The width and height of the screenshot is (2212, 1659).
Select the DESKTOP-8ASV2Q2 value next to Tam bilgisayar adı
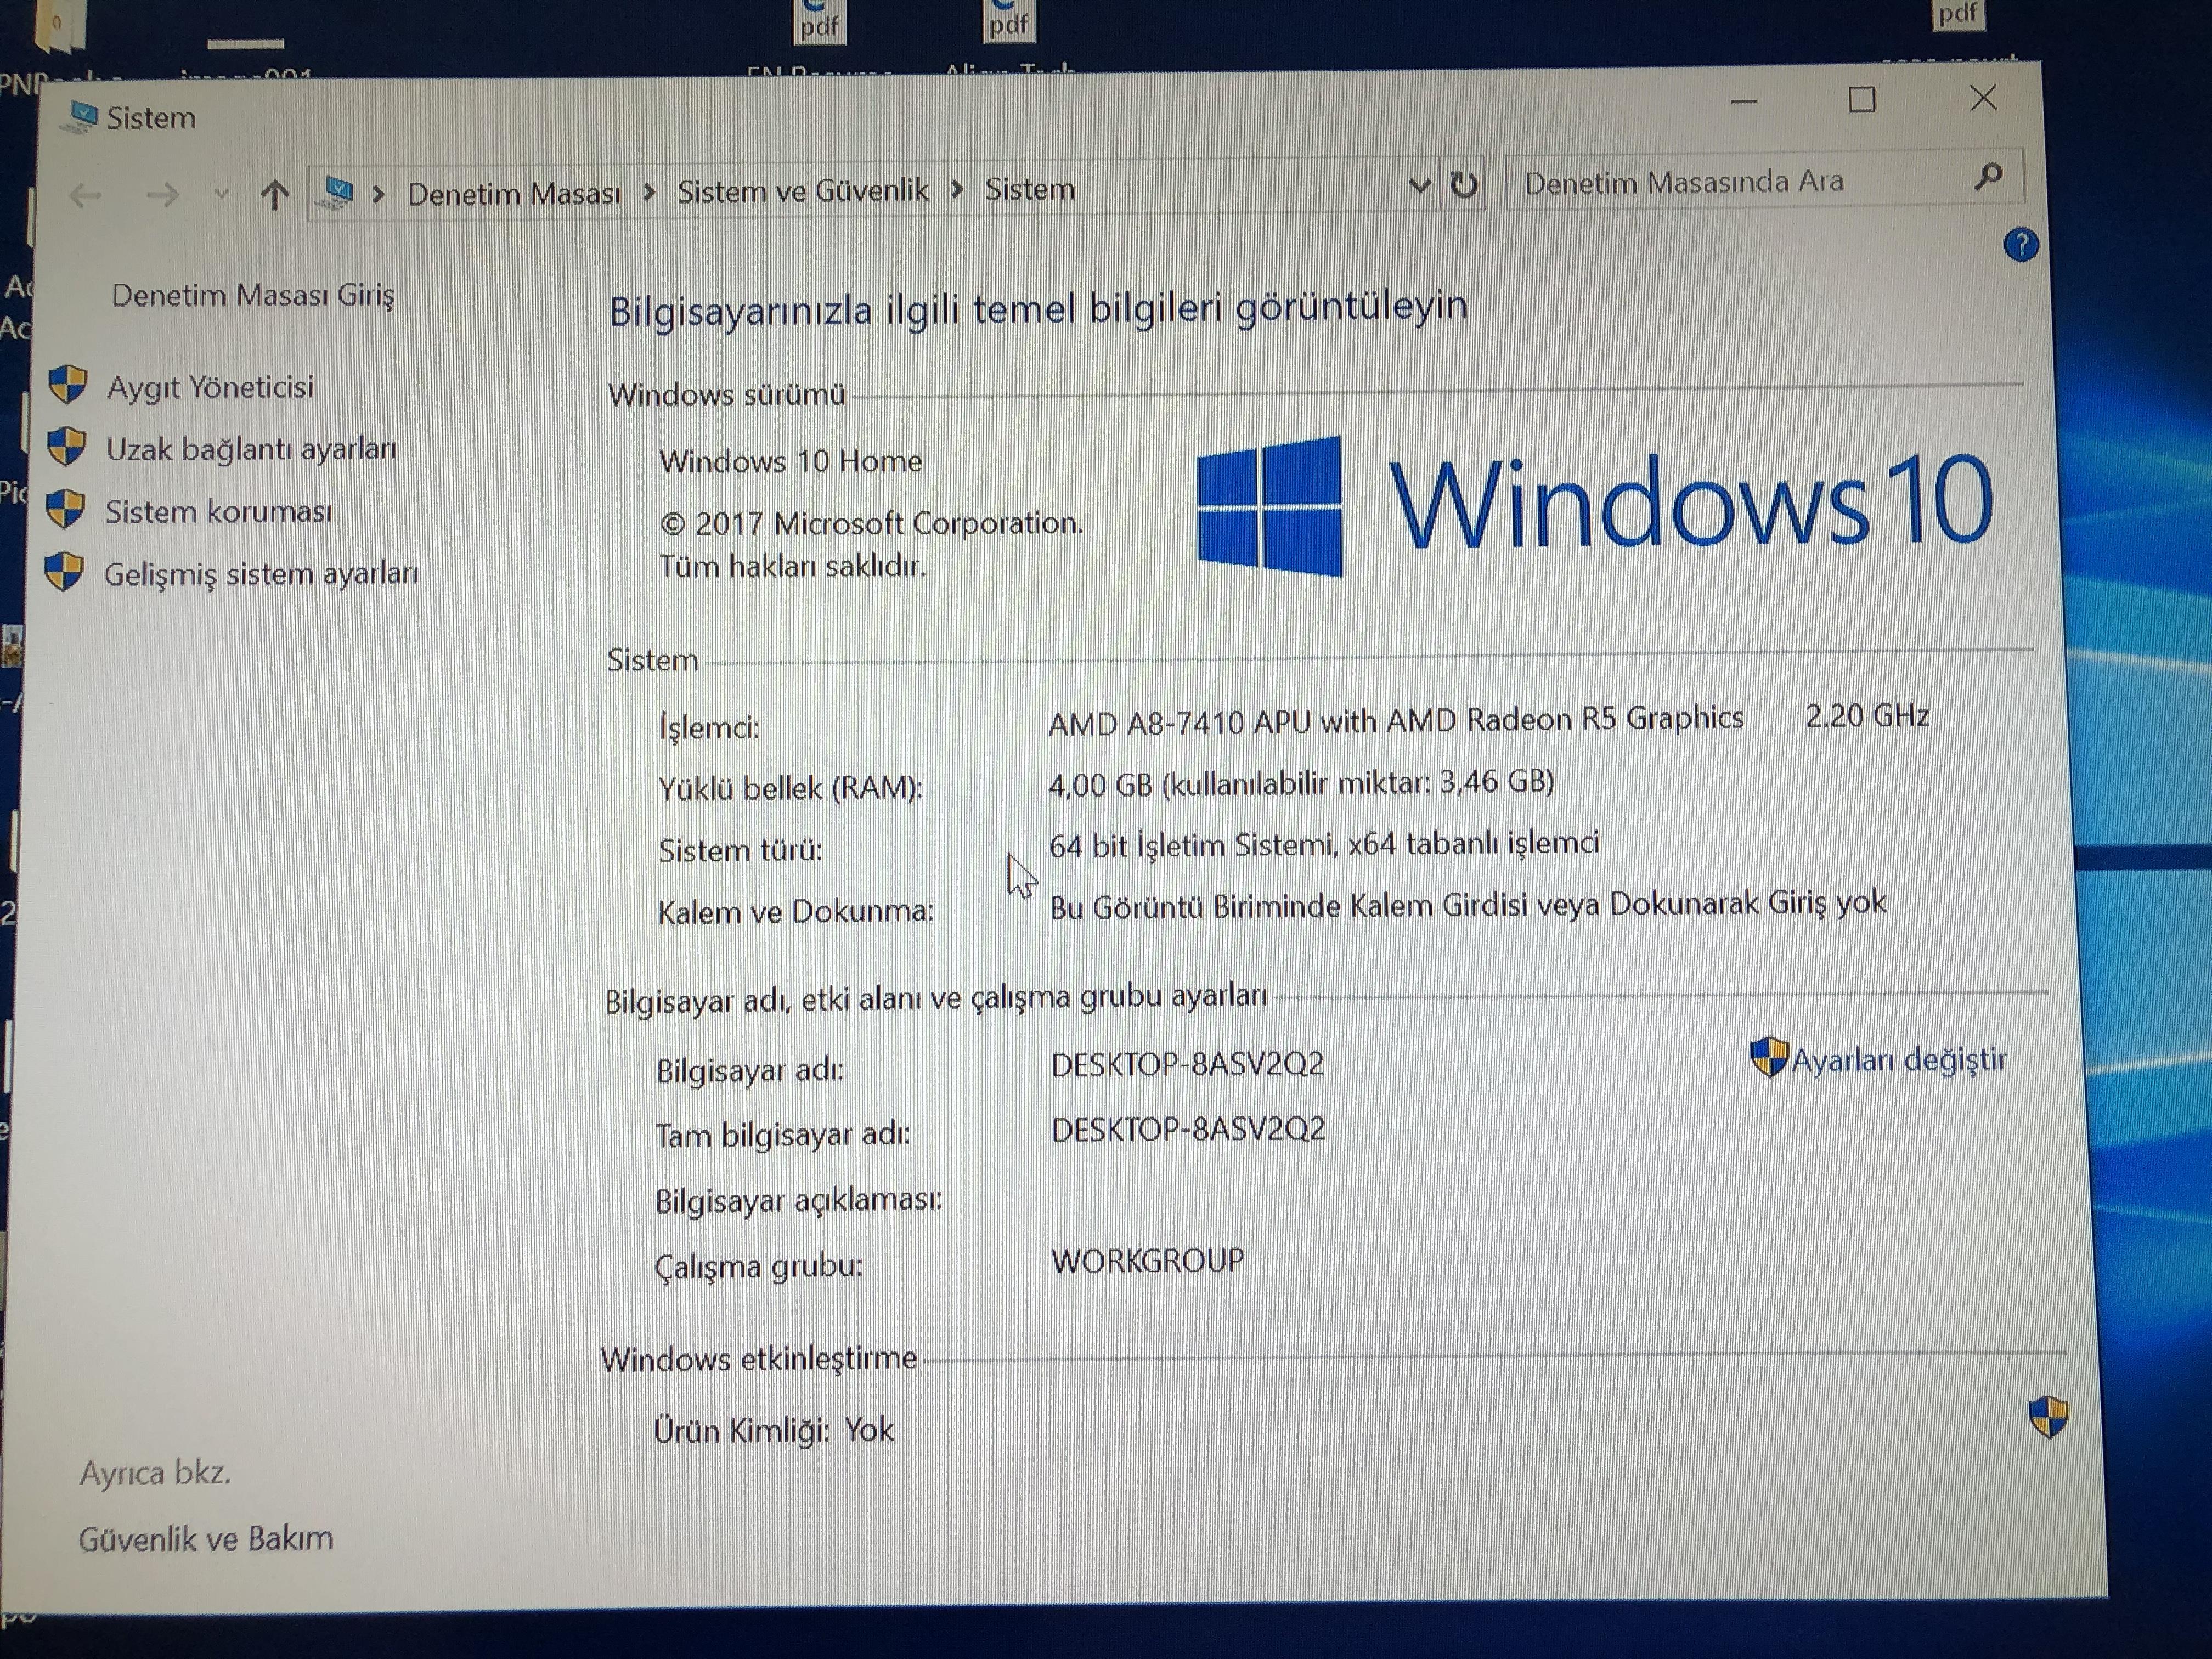pos(1188,1129)
